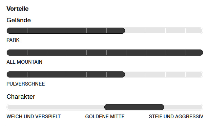
Task: Click the Charakter section heading
Action: (x=21, y=97)
